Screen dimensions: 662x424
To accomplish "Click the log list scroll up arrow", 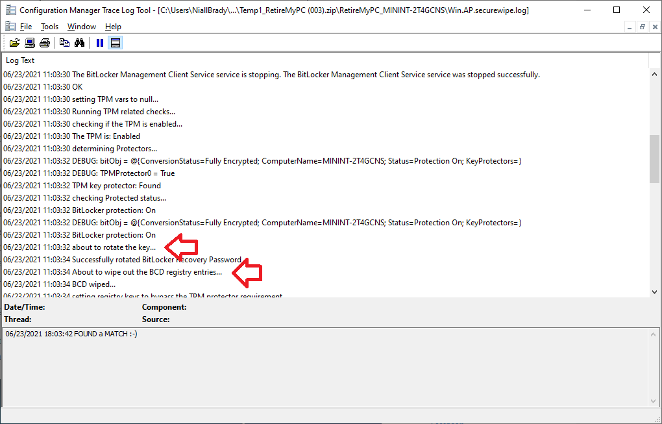I will tap(654, 74).
